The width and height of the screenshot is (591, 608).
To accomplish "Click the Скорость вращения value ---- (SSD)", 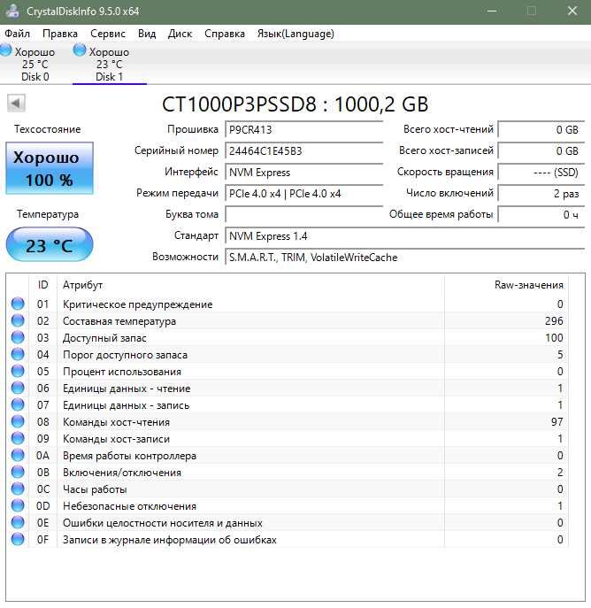I will [541, 173].
